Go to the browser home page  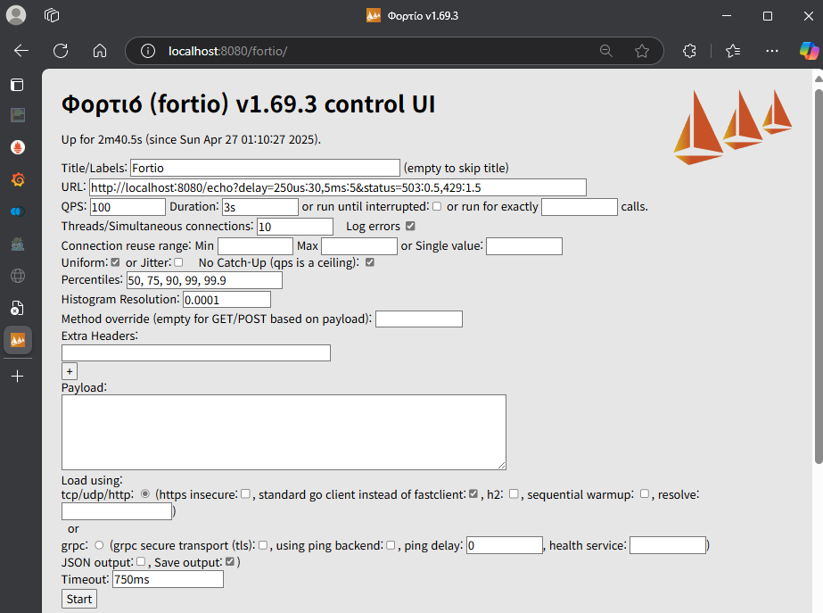100,51
